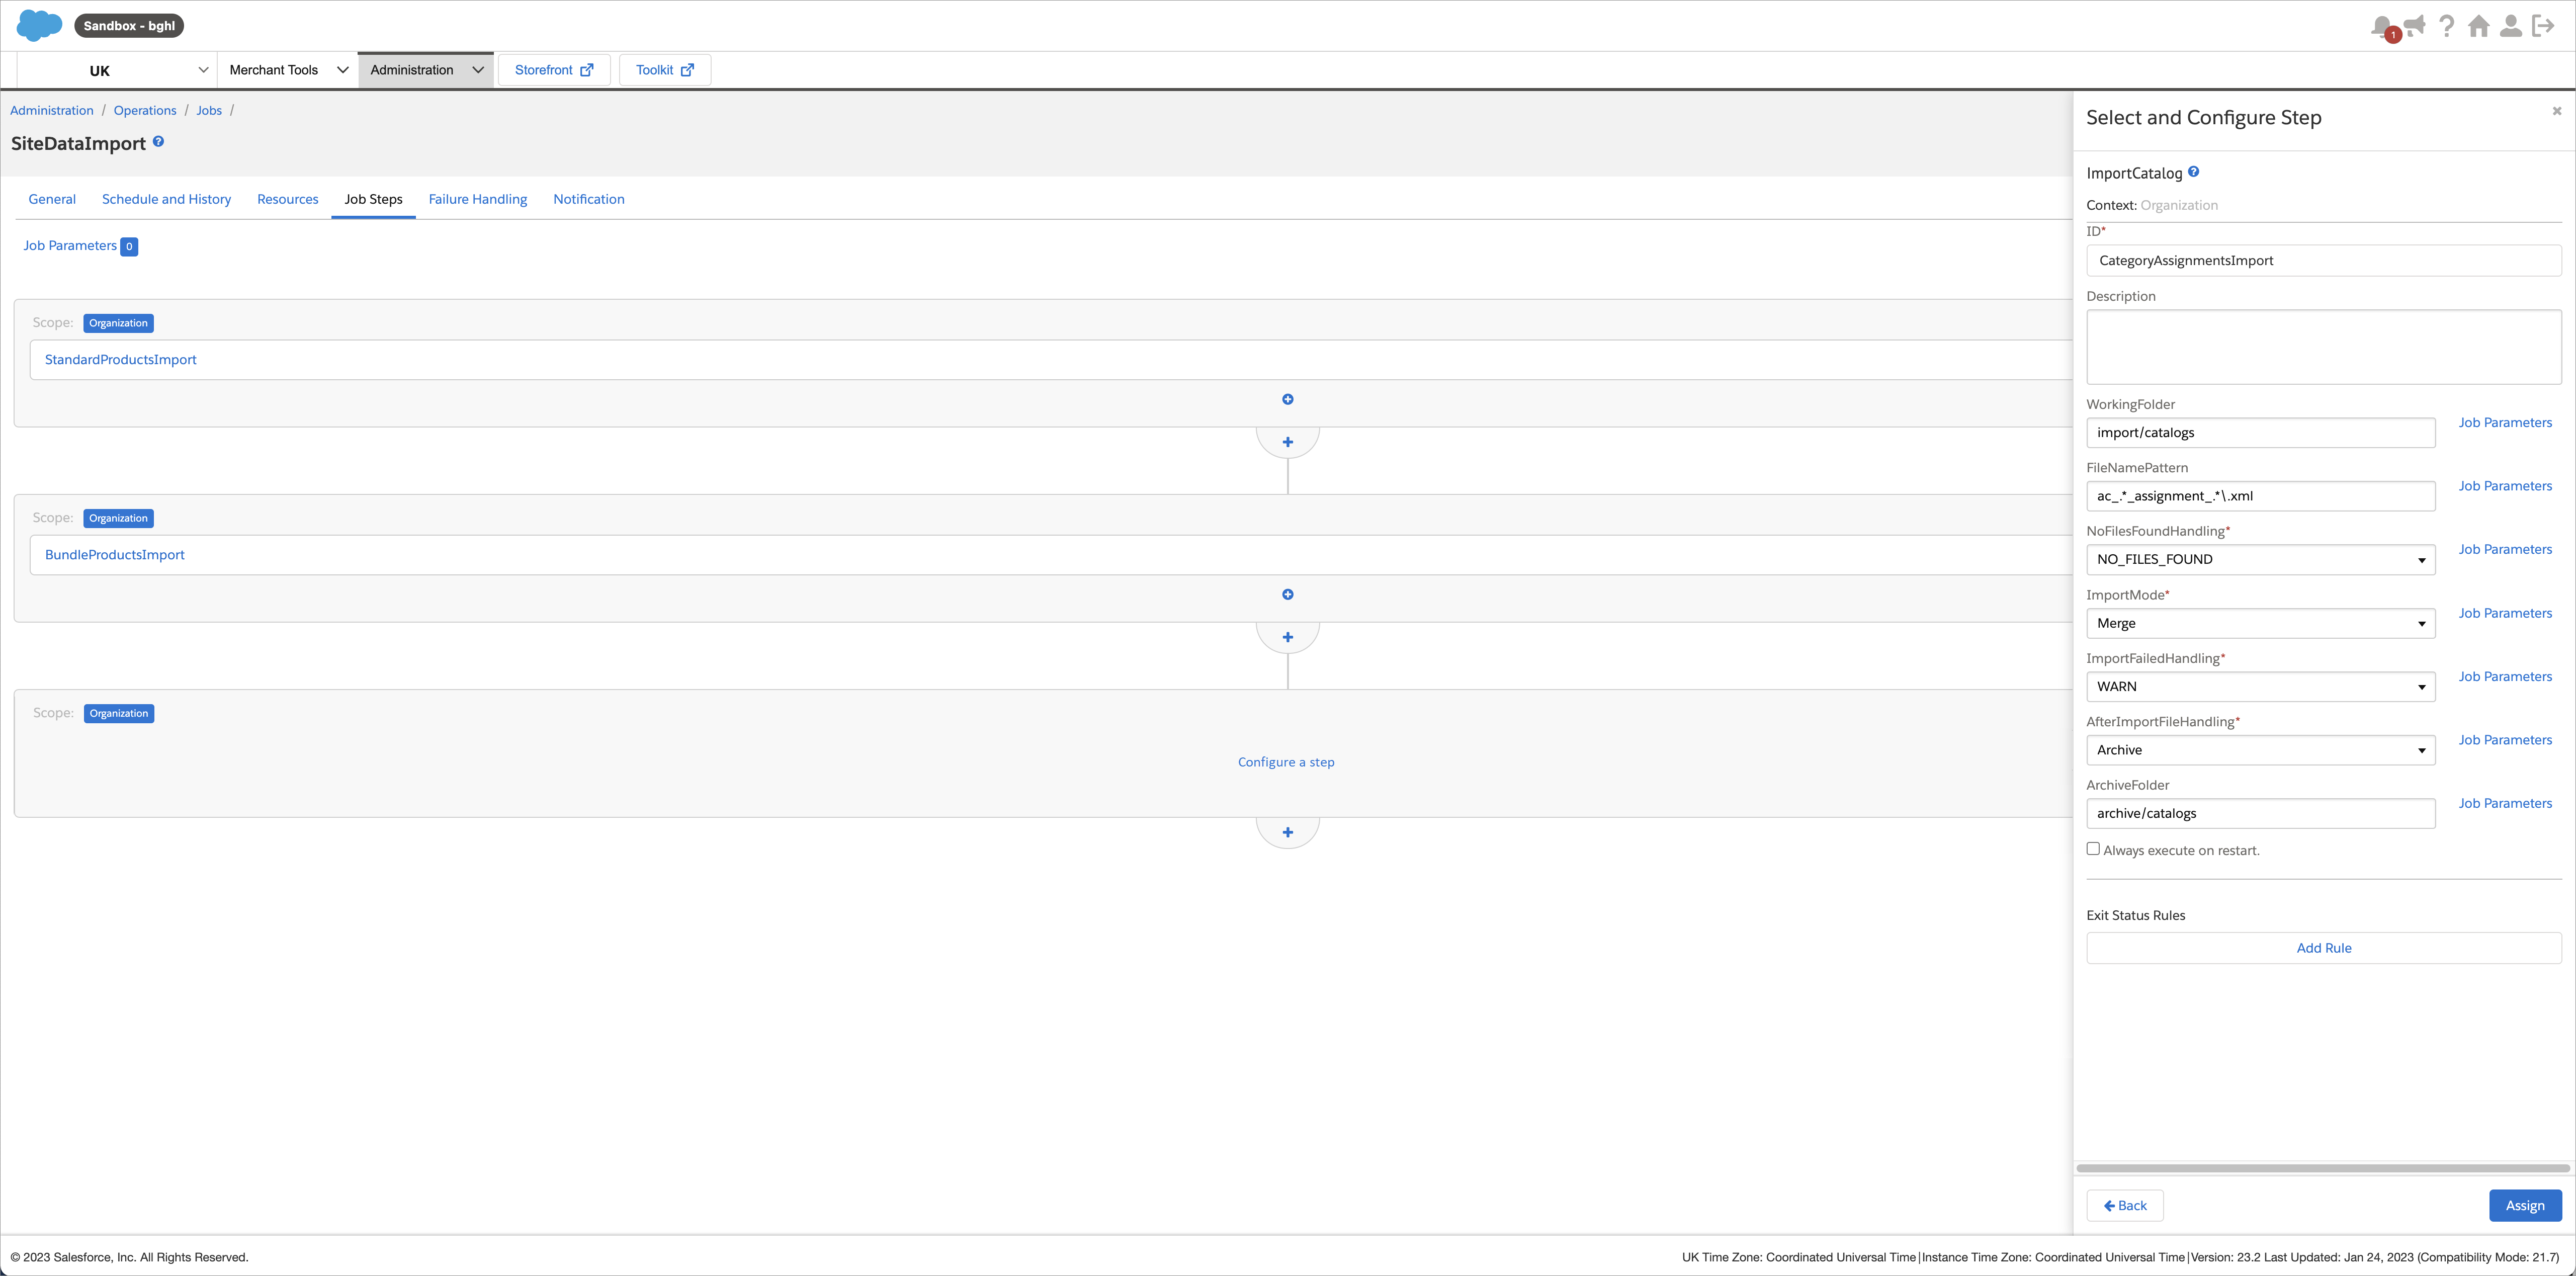Viewport: 2576px width, 1276px height.
Task: Click the WorkingFolder input field
Action: point(2260,432)
